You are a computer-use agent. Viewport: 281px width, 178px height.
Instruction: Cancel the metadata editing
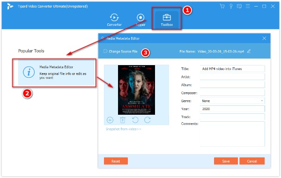pyautogui.click(x=252, y=161)
